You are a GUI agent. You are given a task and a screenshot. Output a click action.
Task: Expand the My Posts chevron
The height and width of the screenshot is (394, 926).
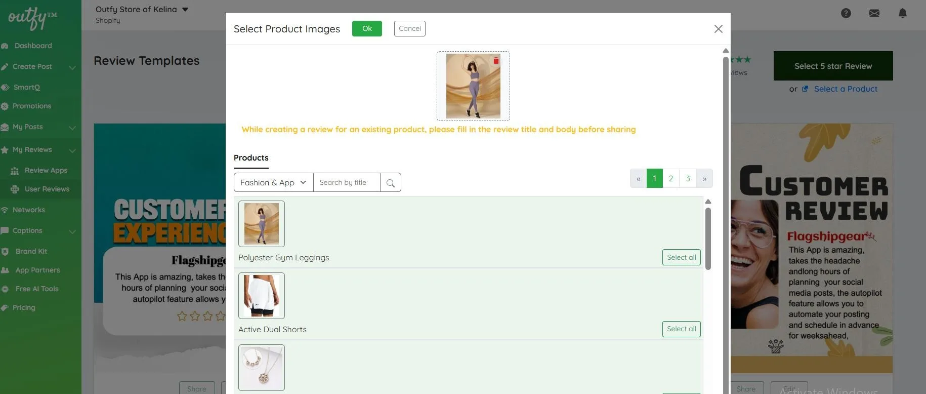[72, 128]
